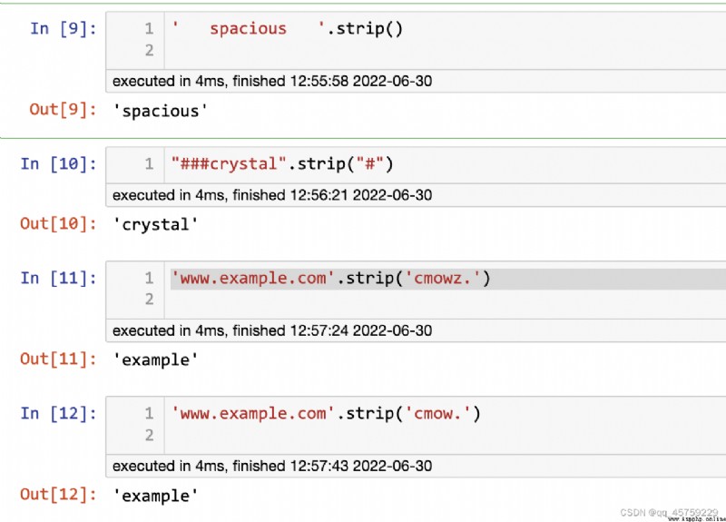Click the "###crystal" string in cell 10
The width and height of the screenshot is (726, 522).
pyautogui.click(x=230, y=164)
